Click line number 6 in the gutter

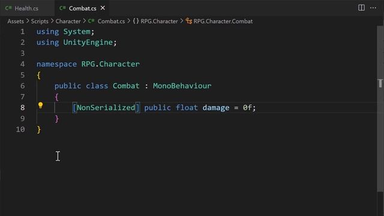coord(23,86)
